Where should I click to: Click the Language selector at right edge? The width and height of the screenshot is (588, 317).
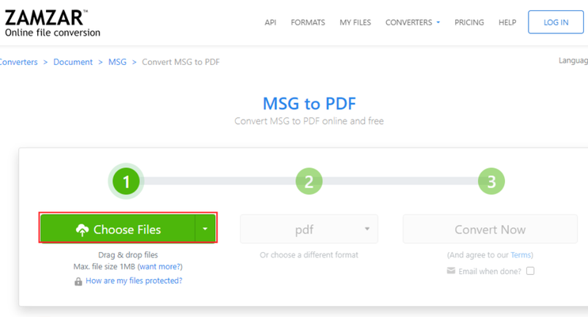point(574,60)
